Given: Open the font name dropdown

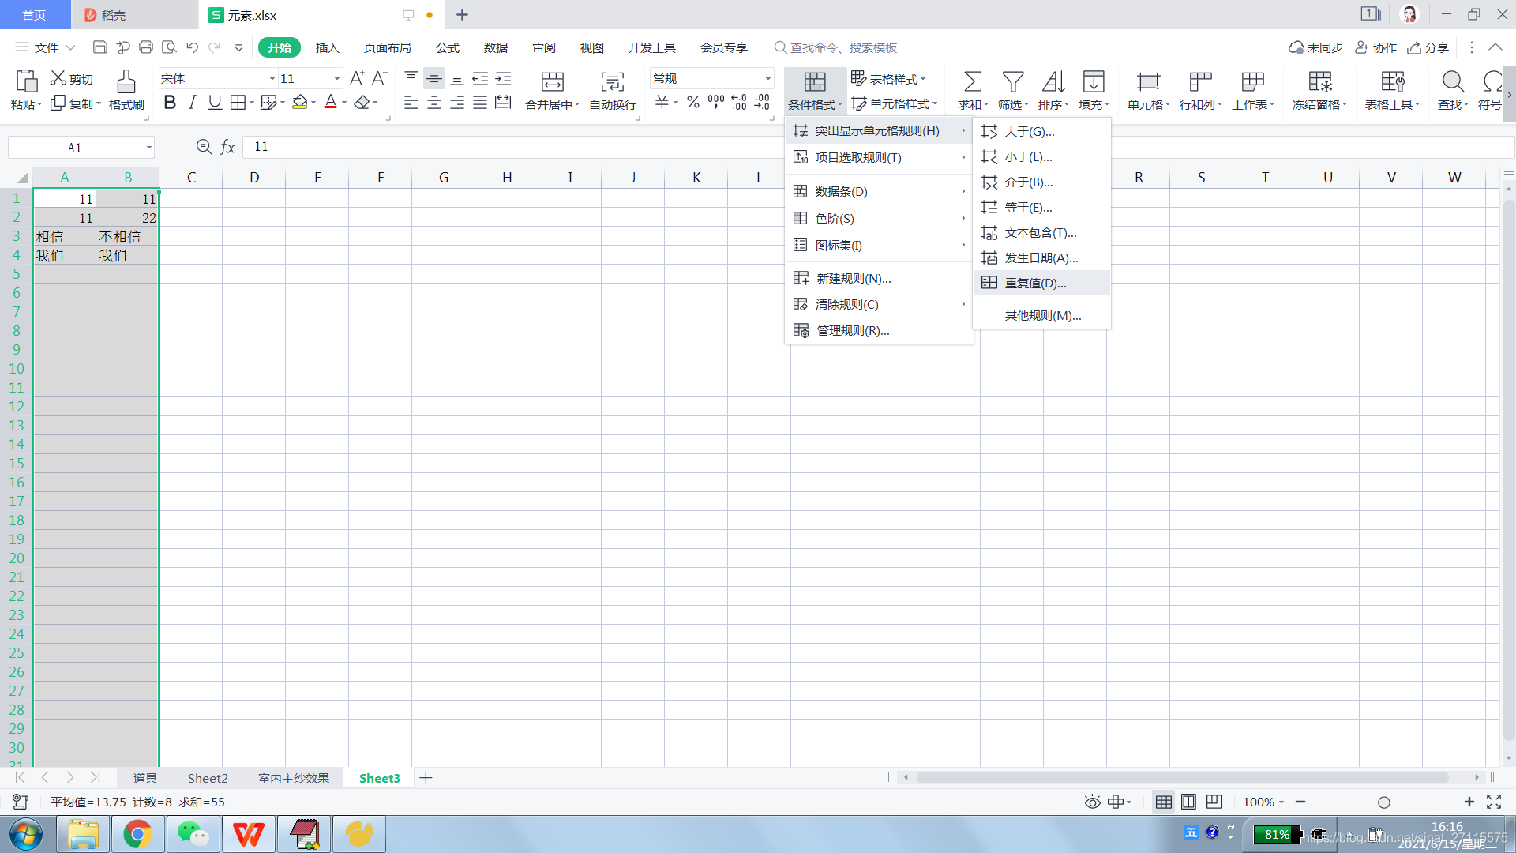Looking at the screenshot, I should pyautogui.click(x=272, y=79).
